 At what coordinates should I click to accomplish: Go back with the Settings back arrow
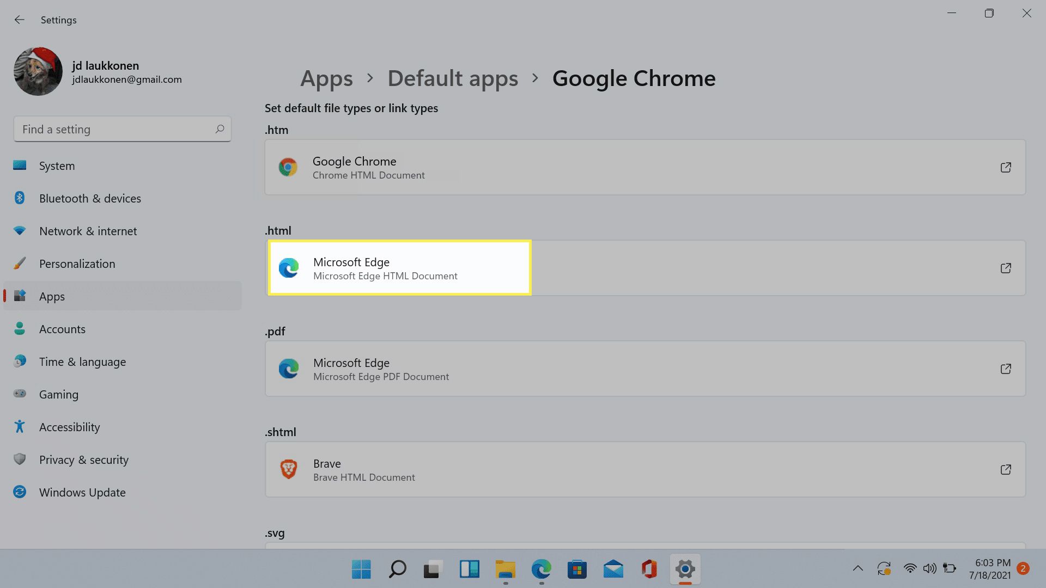tap(20, 20)
